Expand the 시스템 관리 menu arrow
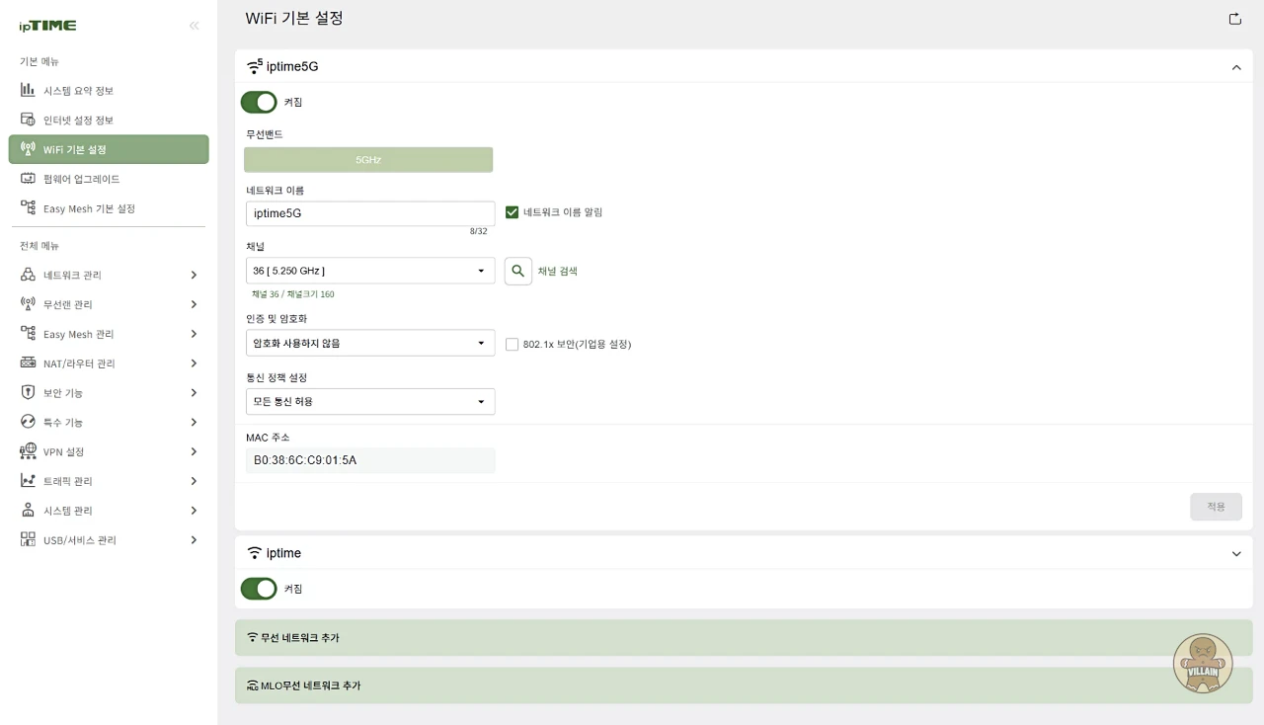 [x=194, y=511]
